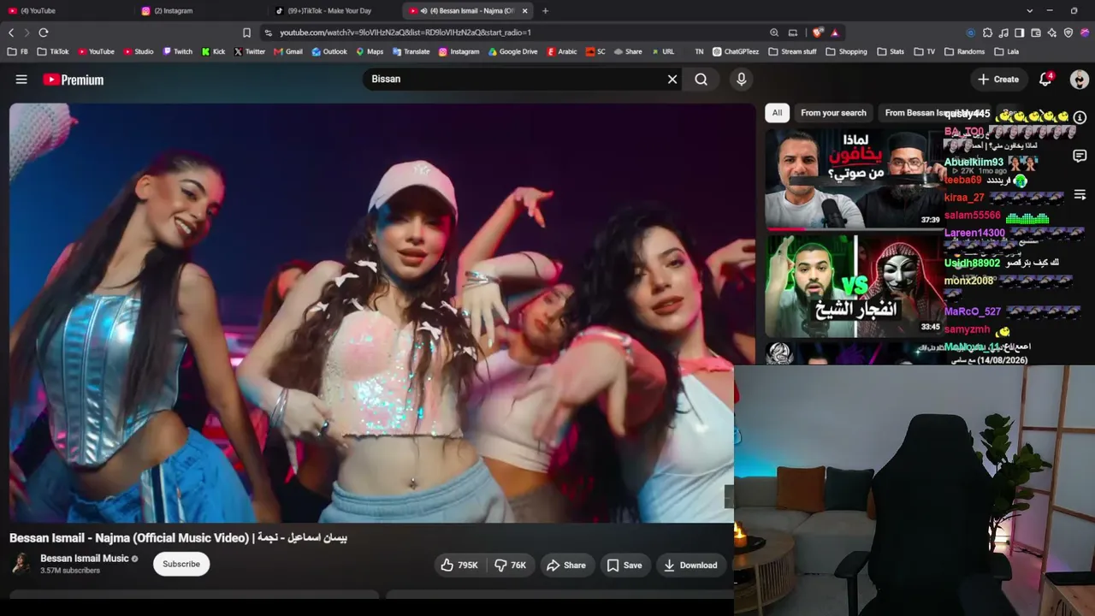This screenshot has height=616, width=1095.
Task: Close the Bessan Ismail Najma tab
Action: 525,11
